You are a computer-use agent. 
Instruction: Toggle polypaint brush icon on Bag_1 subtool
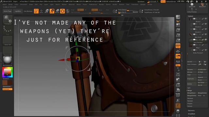203,45
